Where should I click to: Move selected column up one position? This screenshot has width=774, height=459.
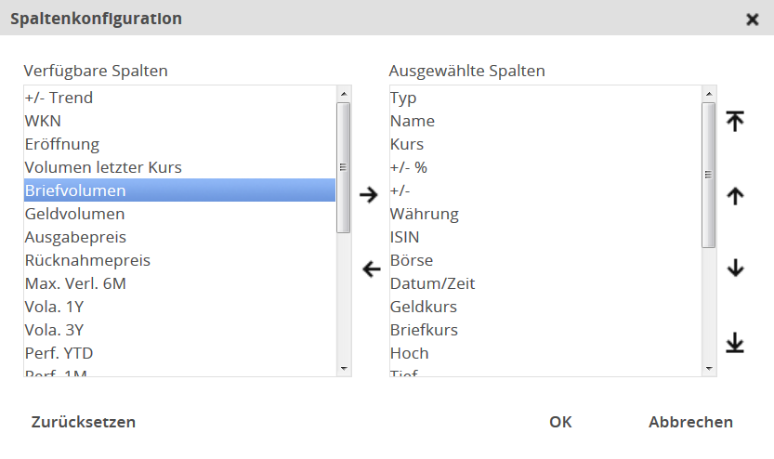tap(735, 196)
